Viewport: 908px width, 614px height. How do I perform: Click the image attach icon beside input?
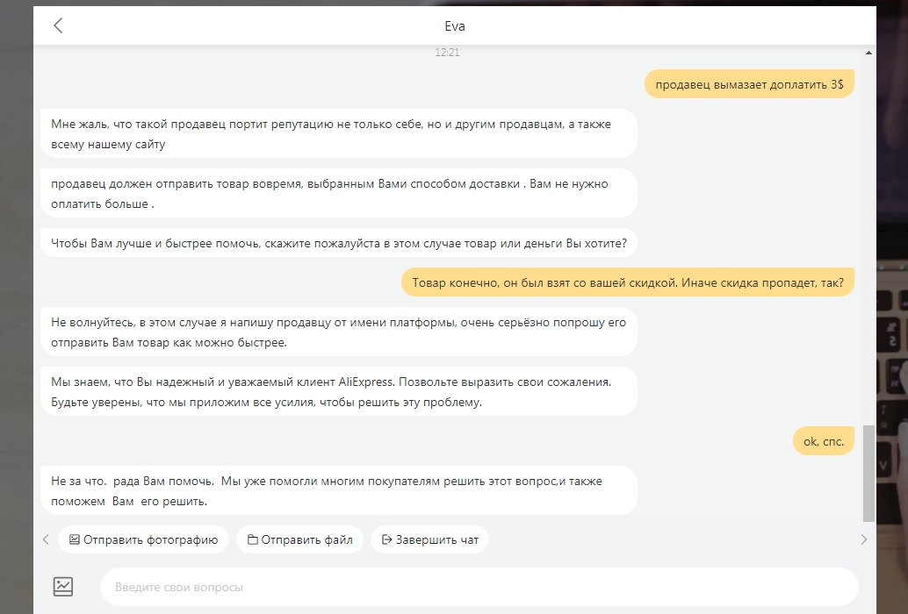63,586
